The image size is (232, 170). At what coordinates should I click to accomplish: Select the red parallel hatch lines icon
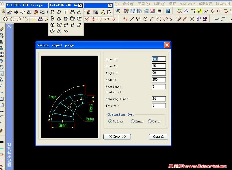click(185, 19)
